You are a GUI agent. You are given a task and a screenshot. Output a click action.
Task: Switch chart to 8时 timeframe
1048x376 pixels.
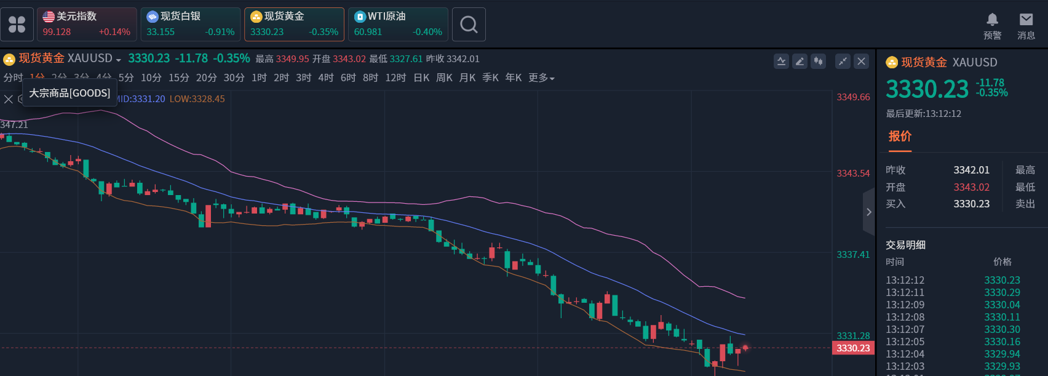(370, 78)
